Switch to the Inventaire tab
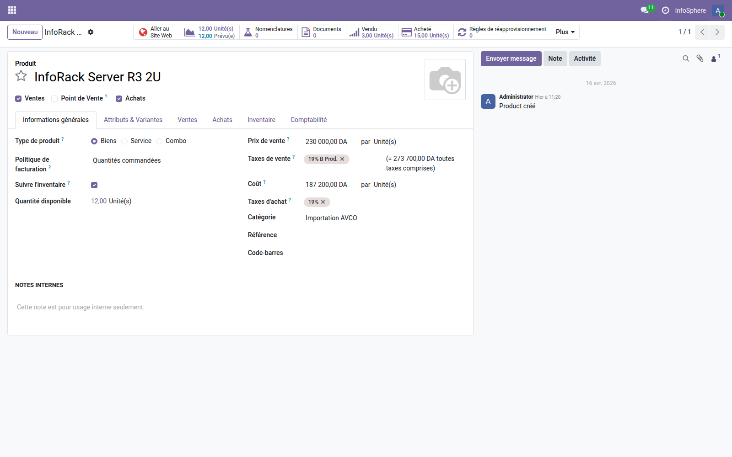 coord(261,120)
